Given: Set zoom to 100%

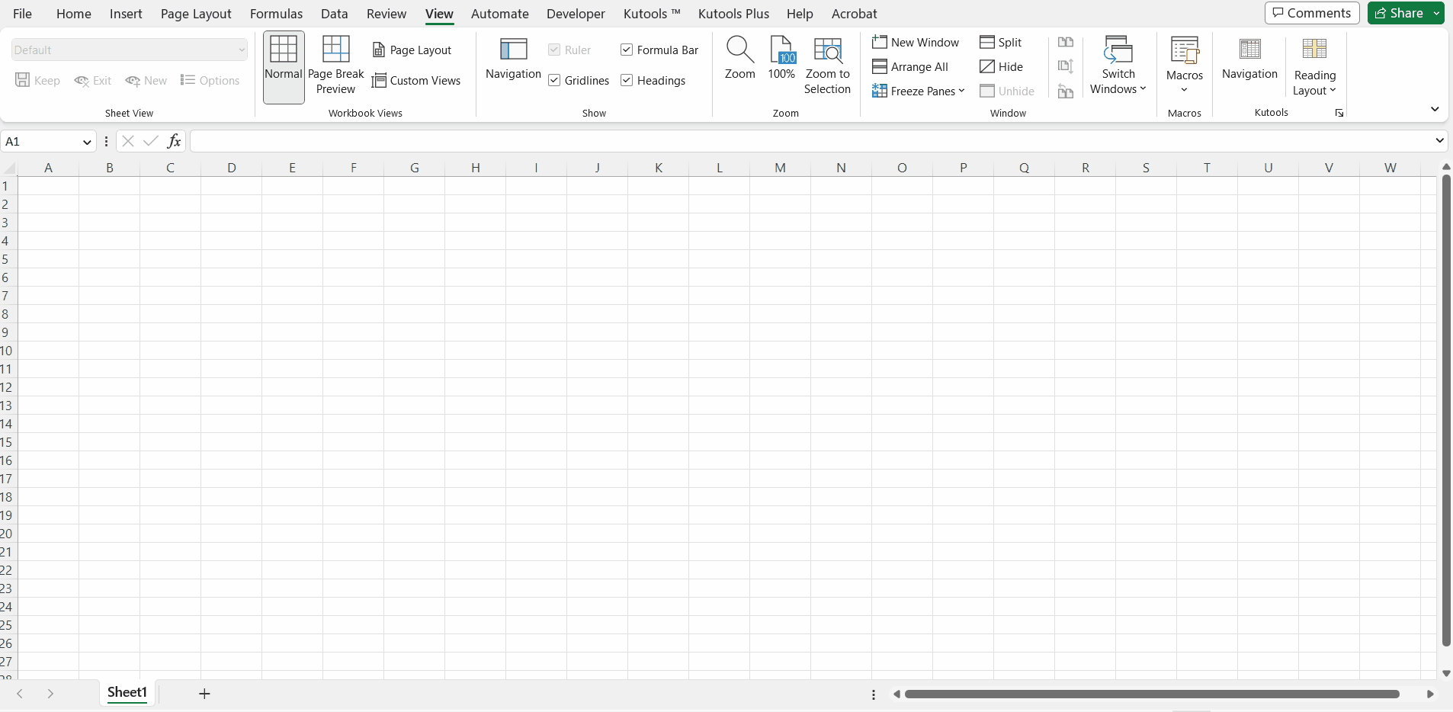Looking at the screenshot, I should tap(781, 61).
